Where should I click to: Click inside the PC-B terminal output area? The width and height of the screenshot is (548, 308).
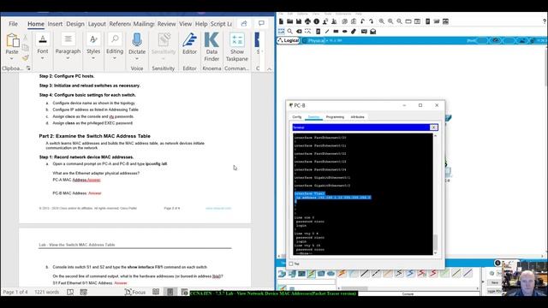pos(363,194)
